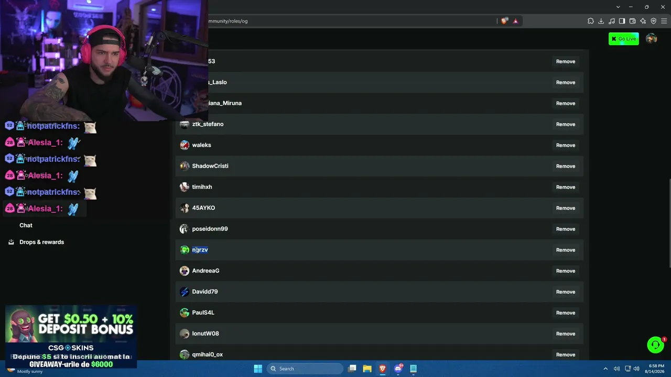Open the music note playlist icon

click(x=612, y=21)
